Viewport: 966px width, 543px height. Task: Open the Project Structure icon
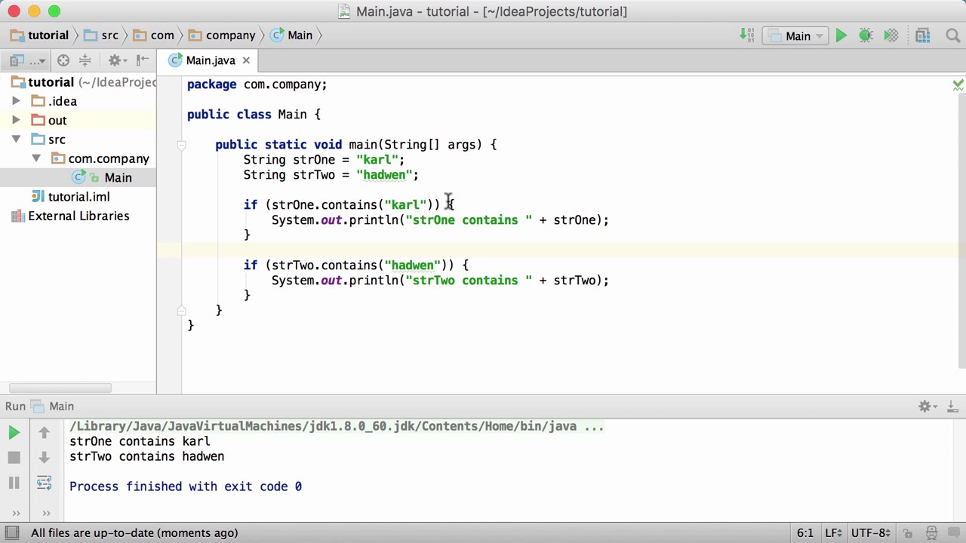tap(922, 35)
